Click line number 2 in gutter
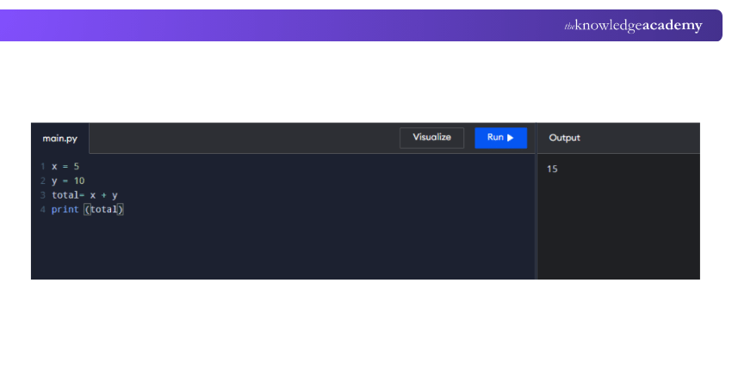Viewport: 732px width, 387px height. pyautogui.click(x=42, y=181)
